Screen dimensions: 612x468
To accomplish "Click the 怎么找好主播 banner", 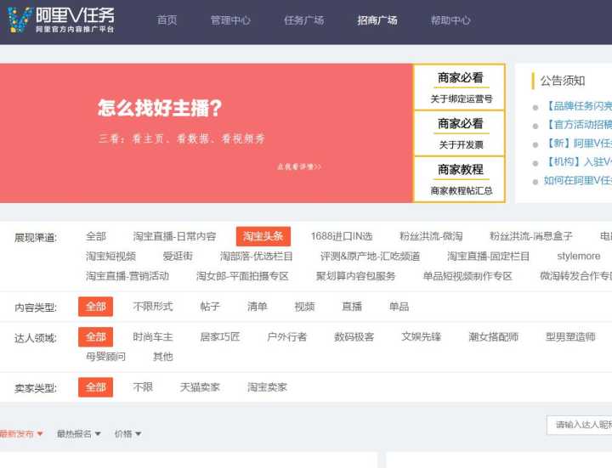I will pos(206,133).
